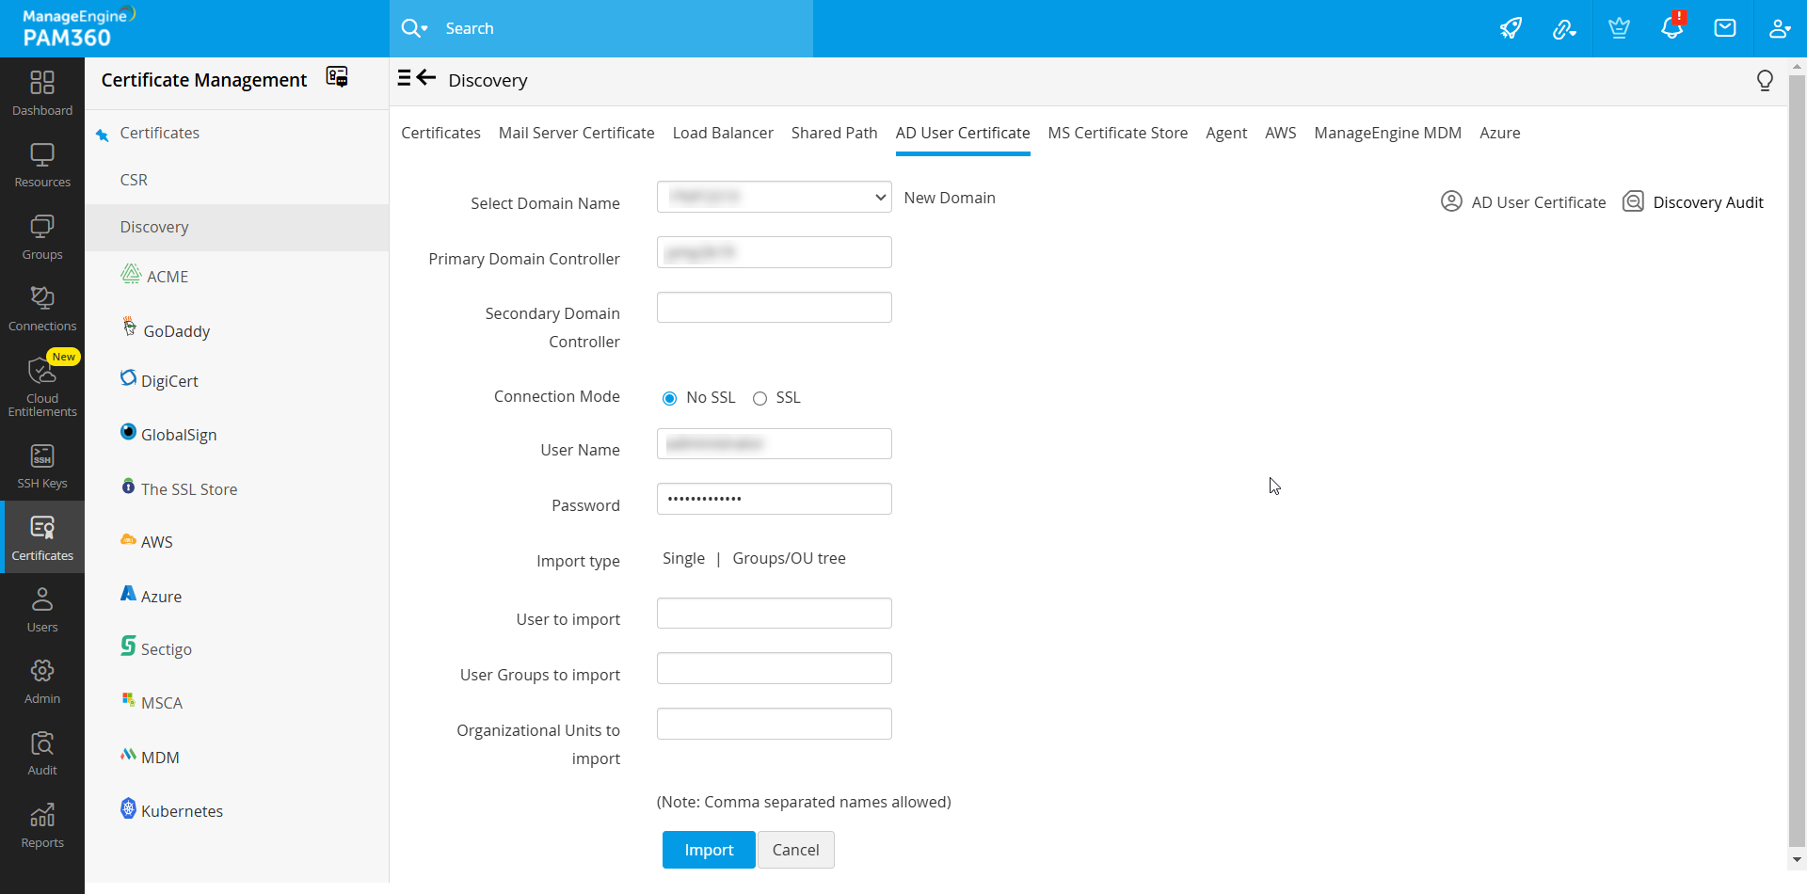Open the user account icon
The width and height of the screenshot is (1807, 894).
(x=1779, y=28)
